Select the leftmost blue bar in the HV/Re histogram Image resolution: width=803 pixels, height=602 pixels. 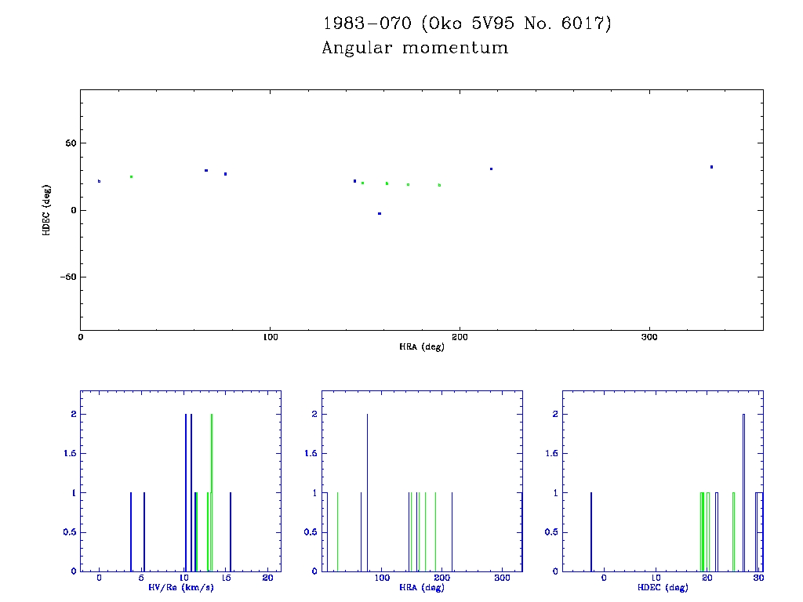[131, 532]
